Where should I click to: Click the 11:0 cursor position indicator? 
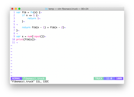[109, 79]
